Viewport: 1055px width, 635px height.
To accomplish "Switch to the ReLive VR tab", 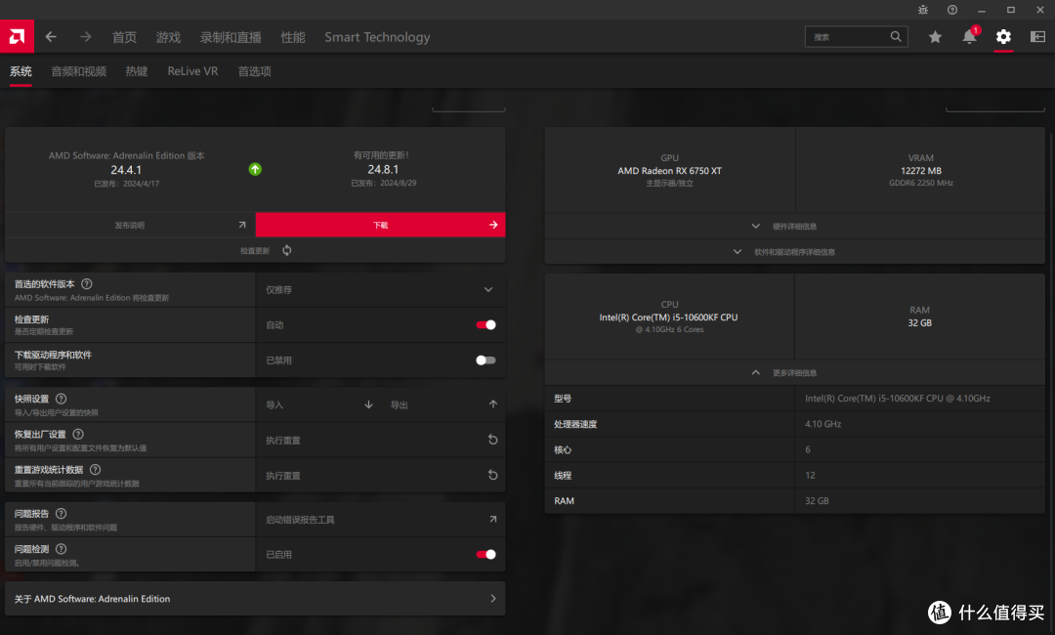I will coord(192,71).
